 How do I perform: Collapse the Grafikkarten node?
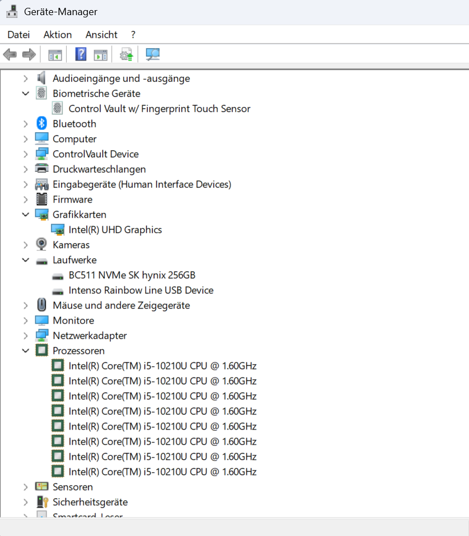click(x=26, y=215)
